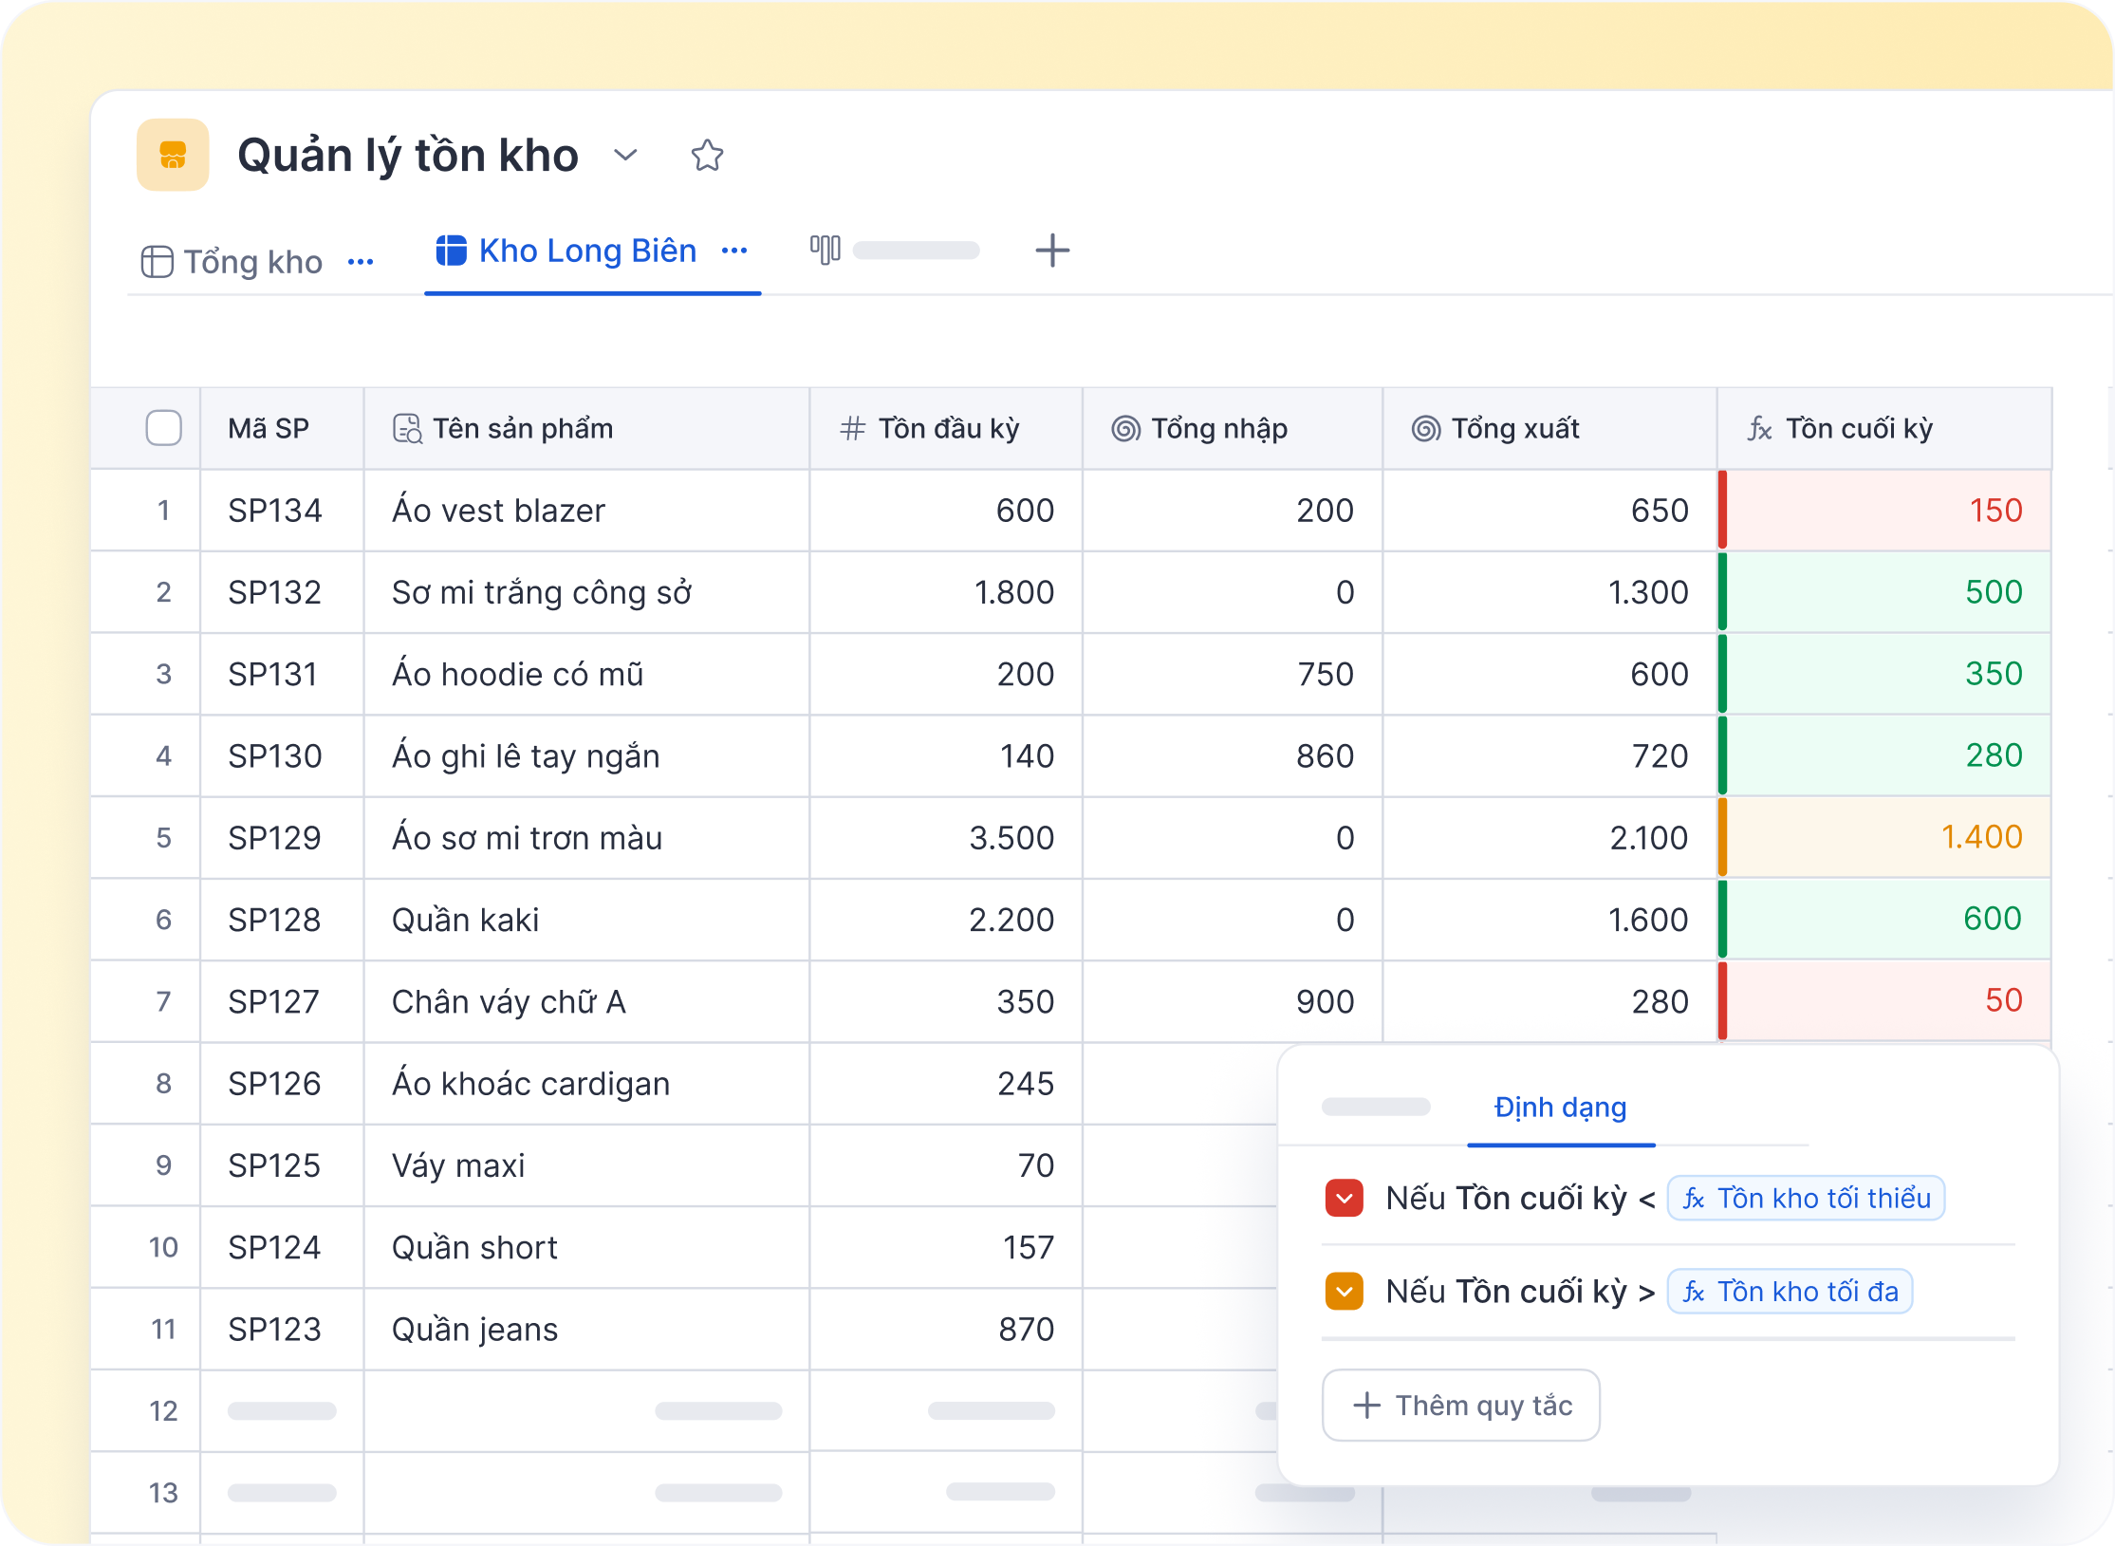The width and height of the screenshot is (2115, 1546).
Task: Click the Tồn cuối kỳ column header
Action: click(1858, 429)
